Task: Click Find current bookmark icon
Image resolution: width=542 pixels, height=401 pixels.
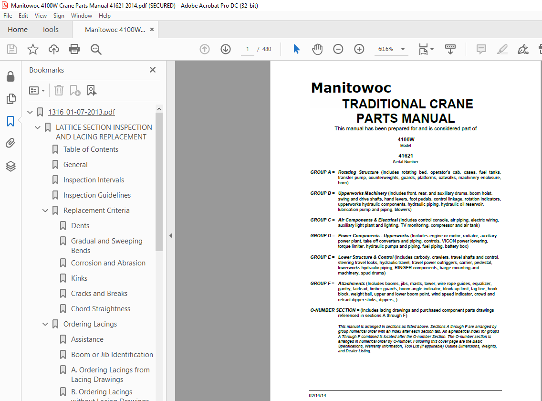Action: coord(92,91)
